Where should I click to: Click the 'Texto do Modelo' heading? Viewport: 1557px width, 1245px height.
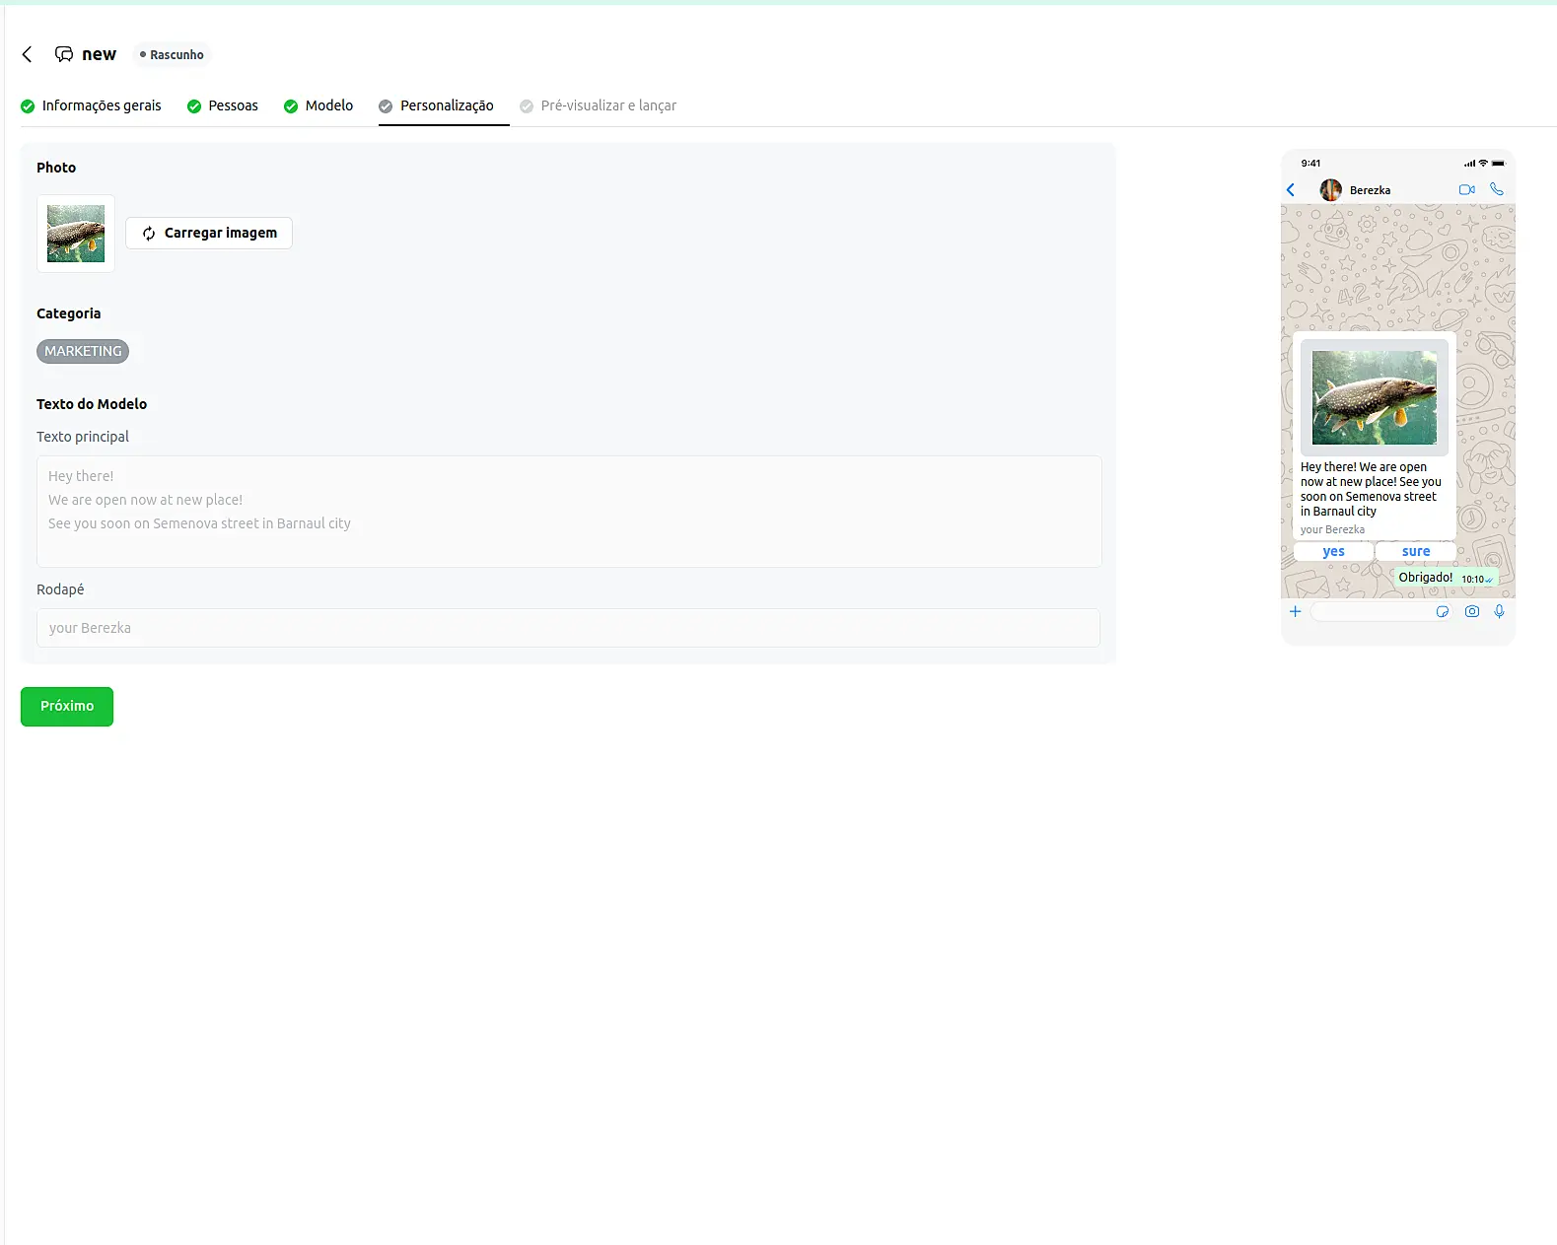click(x=92, y=404)
